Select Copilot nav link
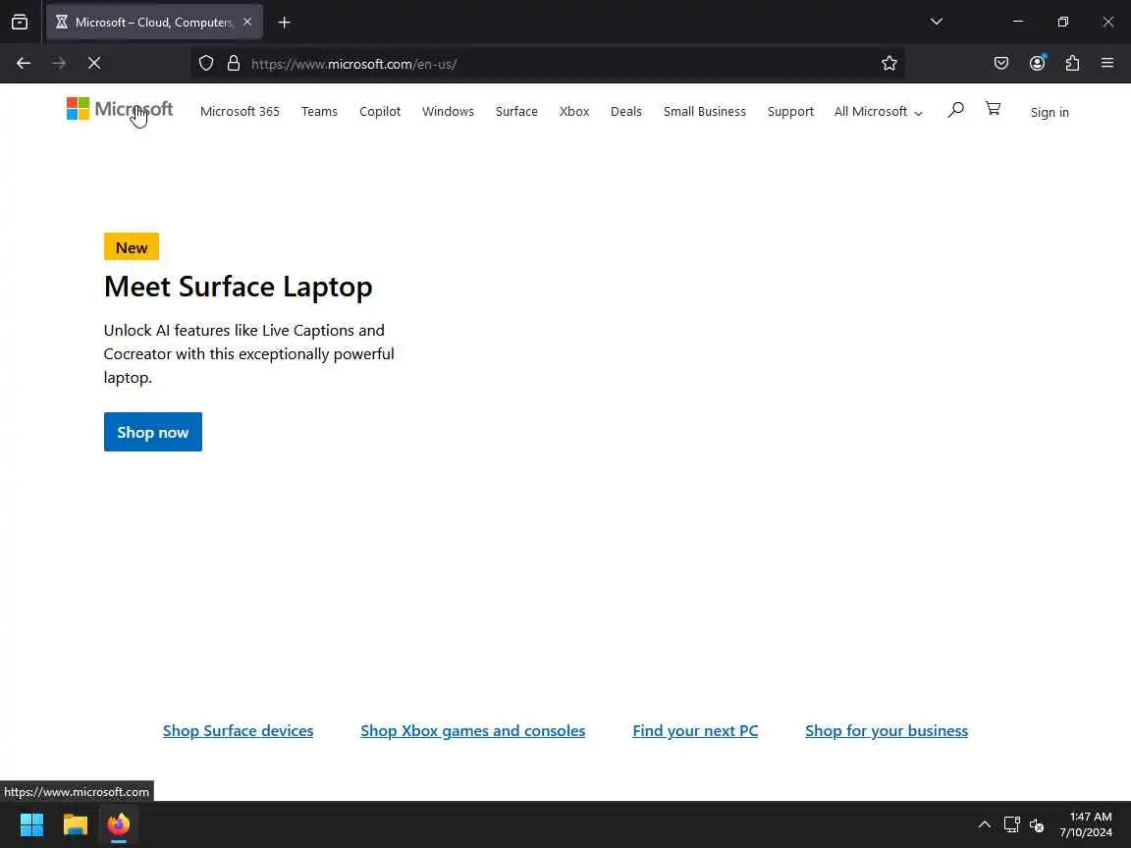 (x=380, y=112)
